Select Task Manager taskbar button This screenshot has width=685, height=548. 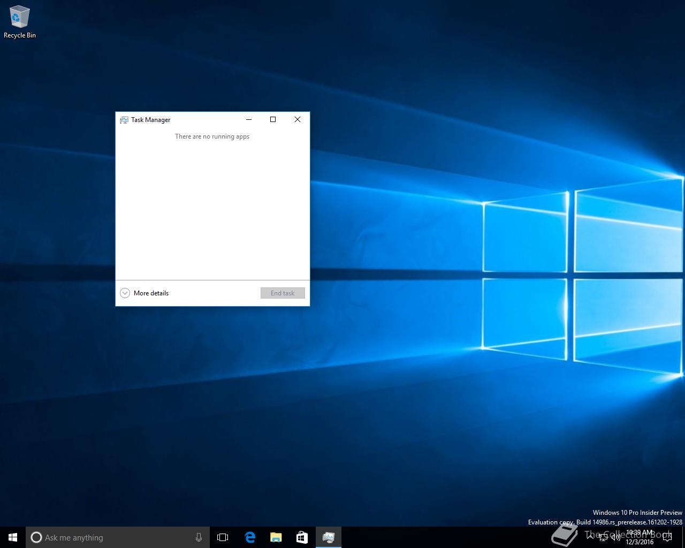328,537
